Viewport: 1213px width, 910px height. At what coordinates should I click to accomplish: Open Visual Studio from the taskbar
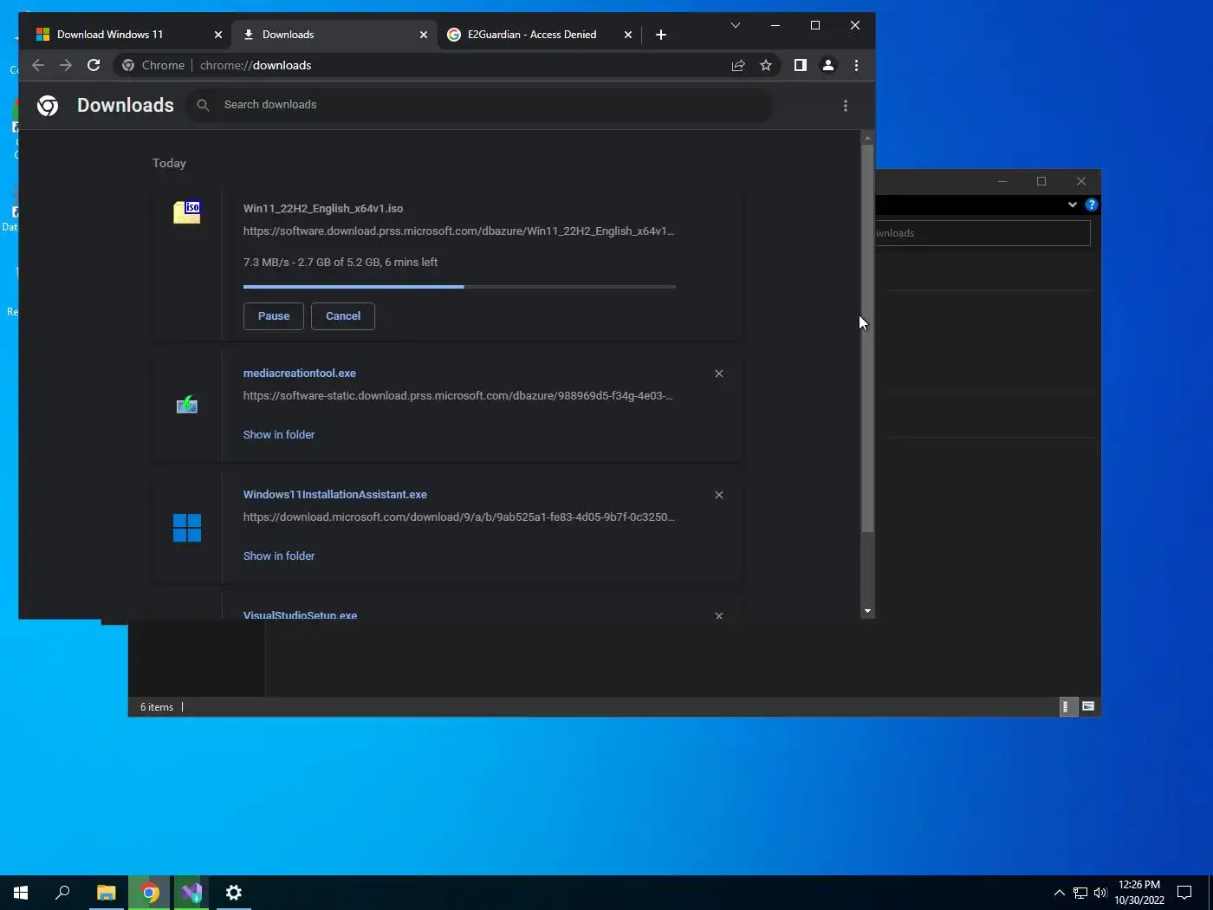tap(191, 893)
